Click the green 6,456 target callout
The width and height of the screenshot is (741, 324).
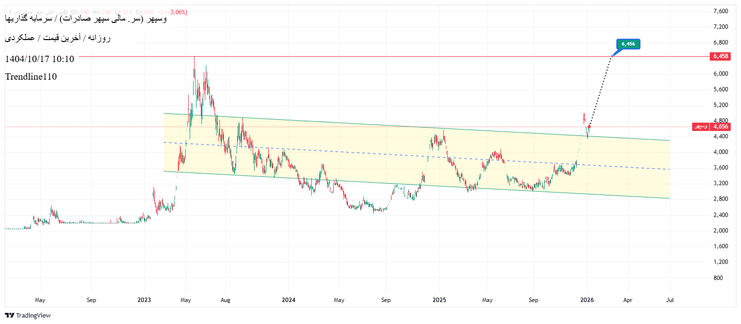click(x=628, y=44)
